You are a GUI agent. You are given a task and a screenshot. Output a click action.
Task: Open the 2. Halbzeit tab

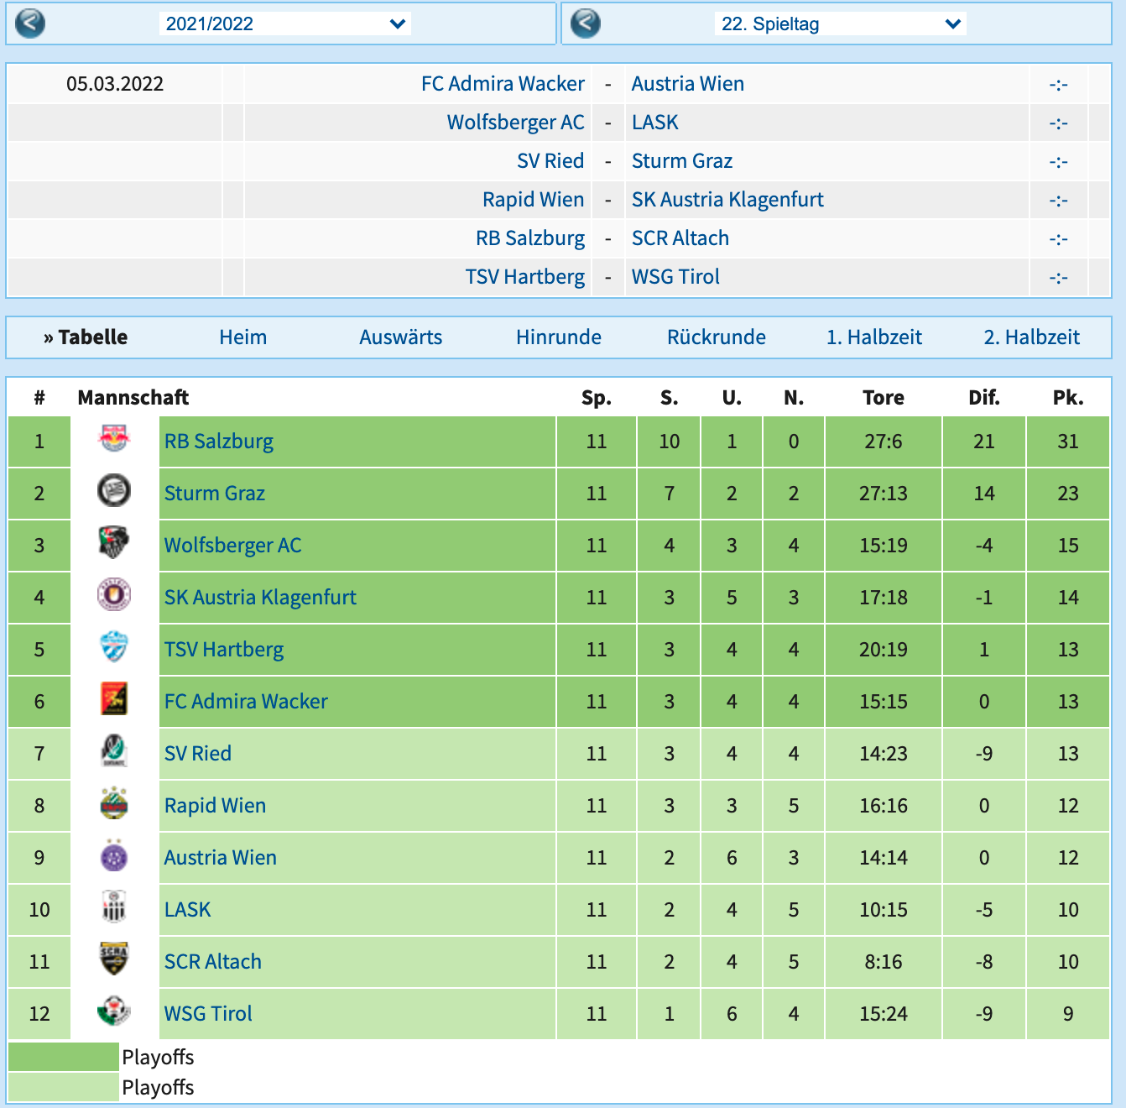1031,337
